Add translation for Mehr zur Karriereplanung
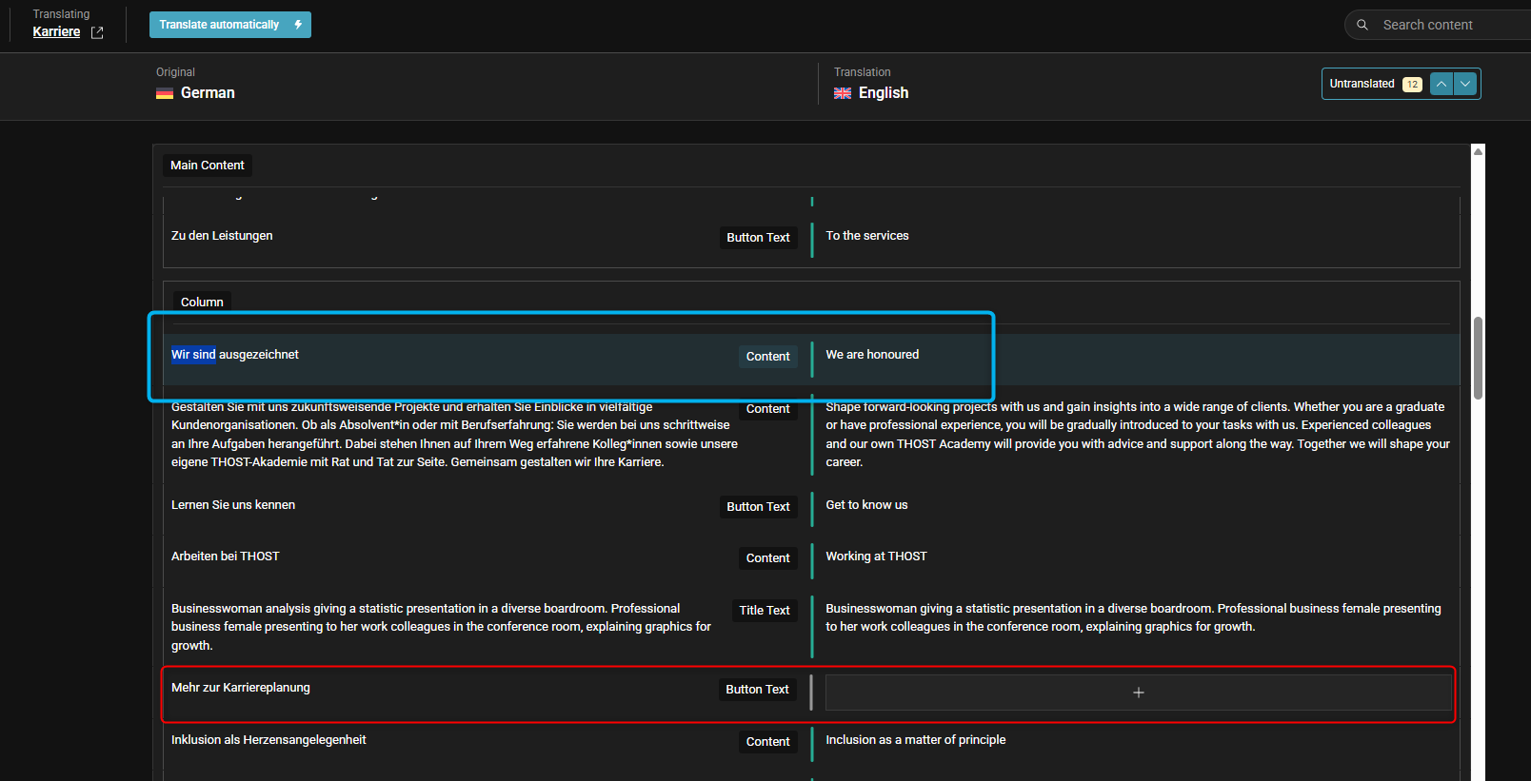Viewport: 1531px width, 781px height. pyautogui.click(x=1138, y=693)
